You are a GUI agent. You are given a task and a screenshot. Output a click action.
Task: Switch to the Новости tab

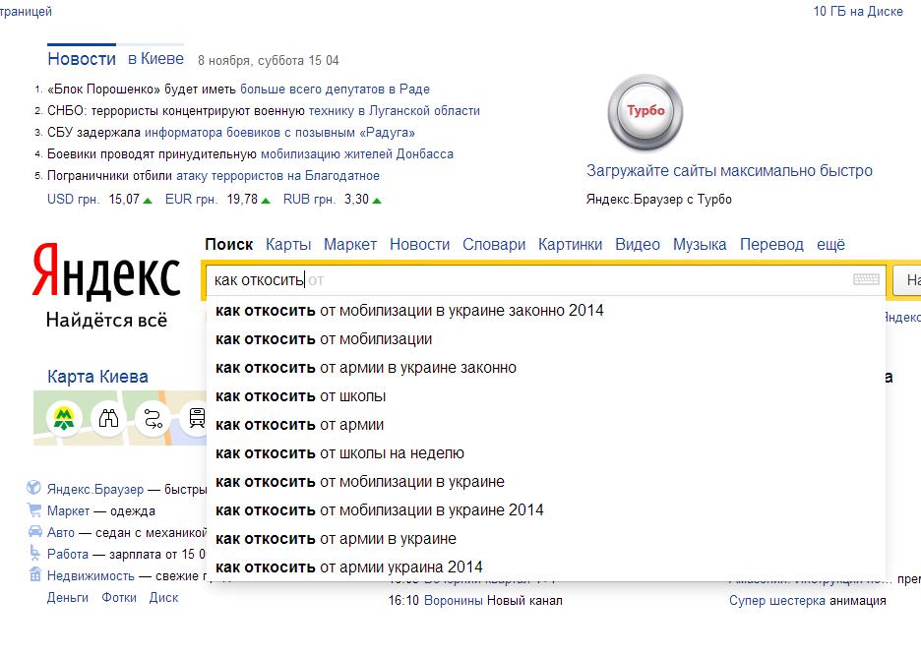click(82, 59)
